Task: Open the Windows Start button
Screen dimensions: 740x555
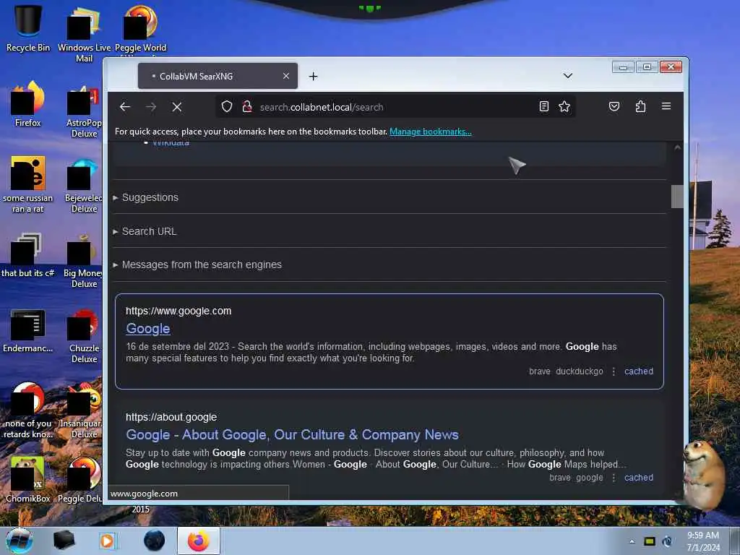Action: pyautogui.click(x=20, y=541)
